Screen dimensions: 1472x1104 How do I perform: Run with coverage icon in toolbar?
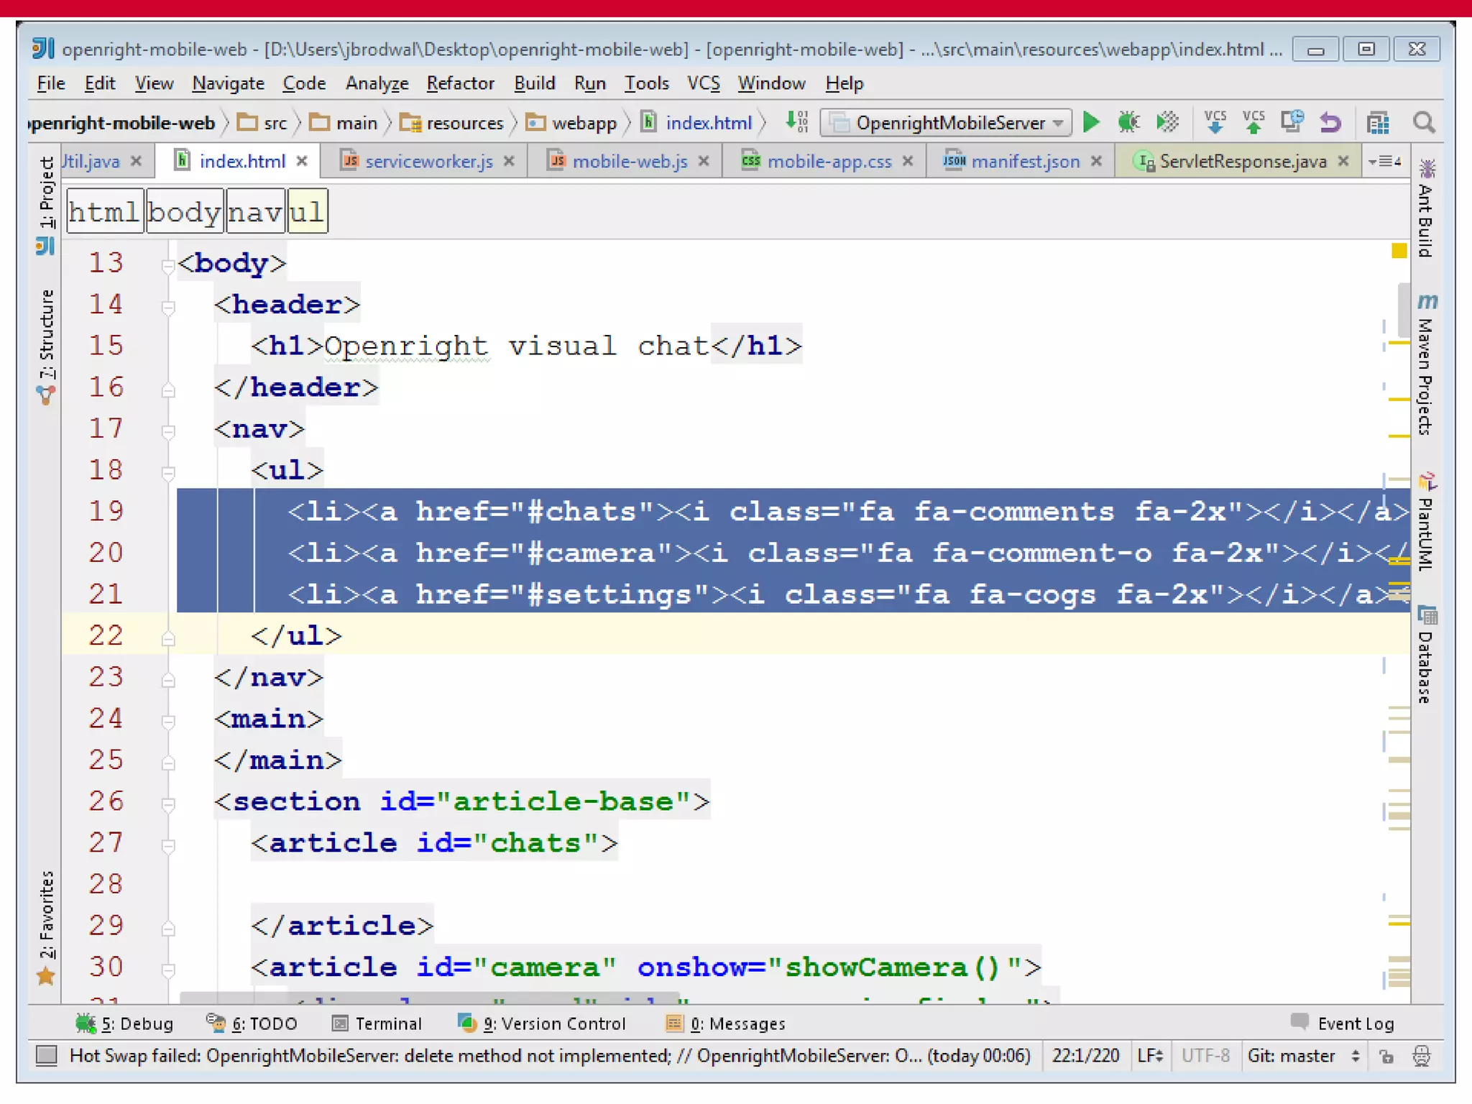[x=1167, y=123]
